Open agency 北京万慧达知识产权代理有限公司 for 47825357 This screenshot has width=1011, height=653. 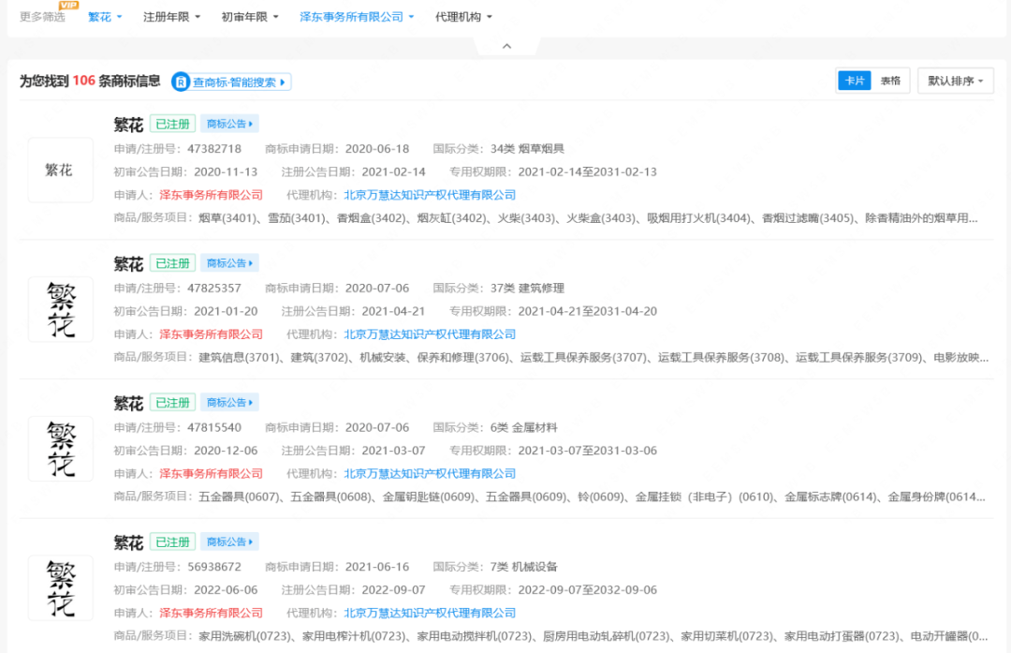(430, 334)
